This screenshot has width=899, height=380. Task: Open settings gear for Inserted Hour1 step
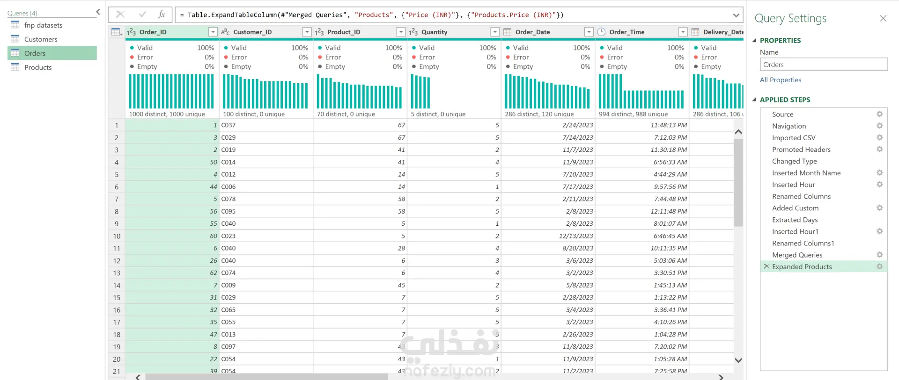point(880,231)
